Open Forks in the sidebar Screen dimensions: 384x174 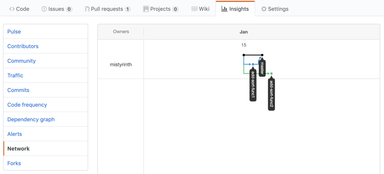(x=14, y=163)
